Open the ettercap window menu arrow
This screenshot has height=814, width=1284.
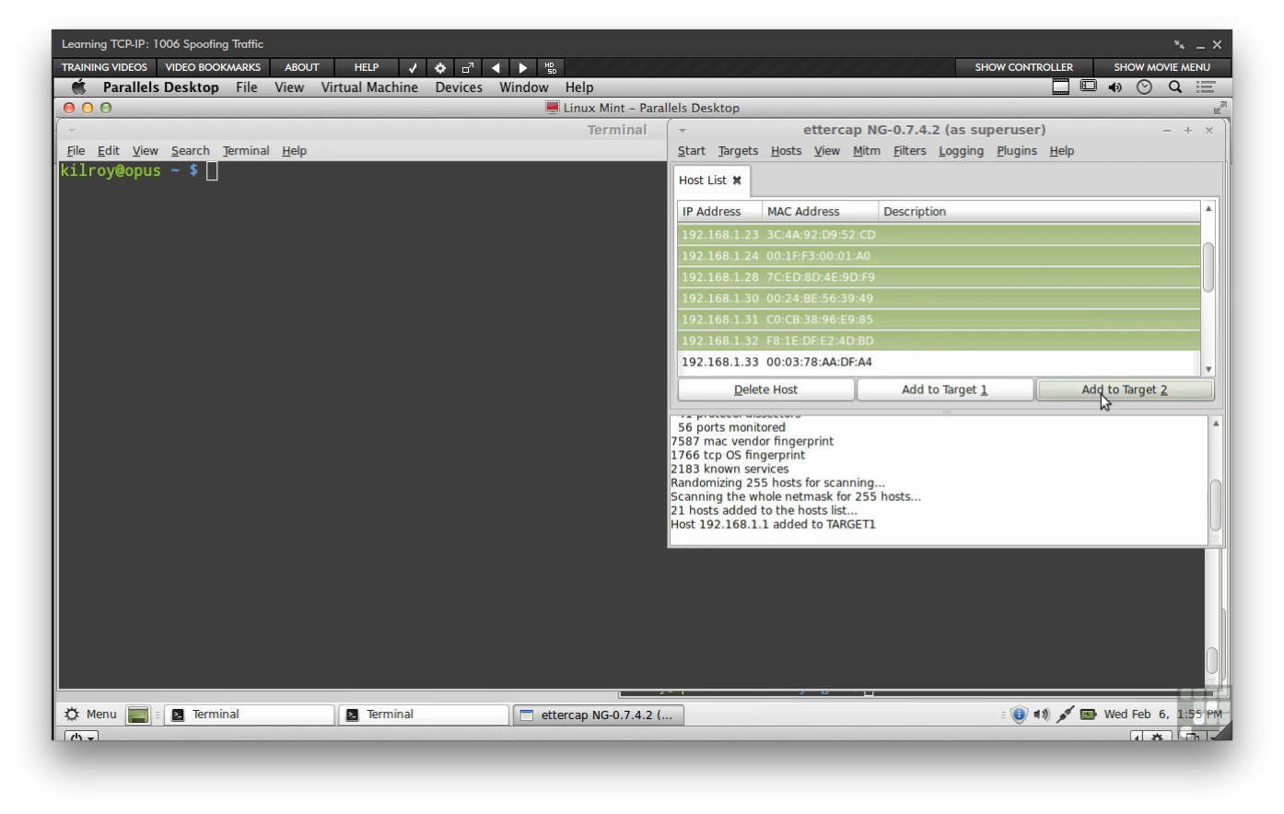pos(683,131)
